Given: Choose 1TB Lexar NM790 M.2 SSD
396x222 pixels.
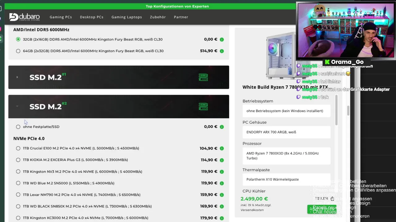Looking at the screenshot, I should click(18, 195).
